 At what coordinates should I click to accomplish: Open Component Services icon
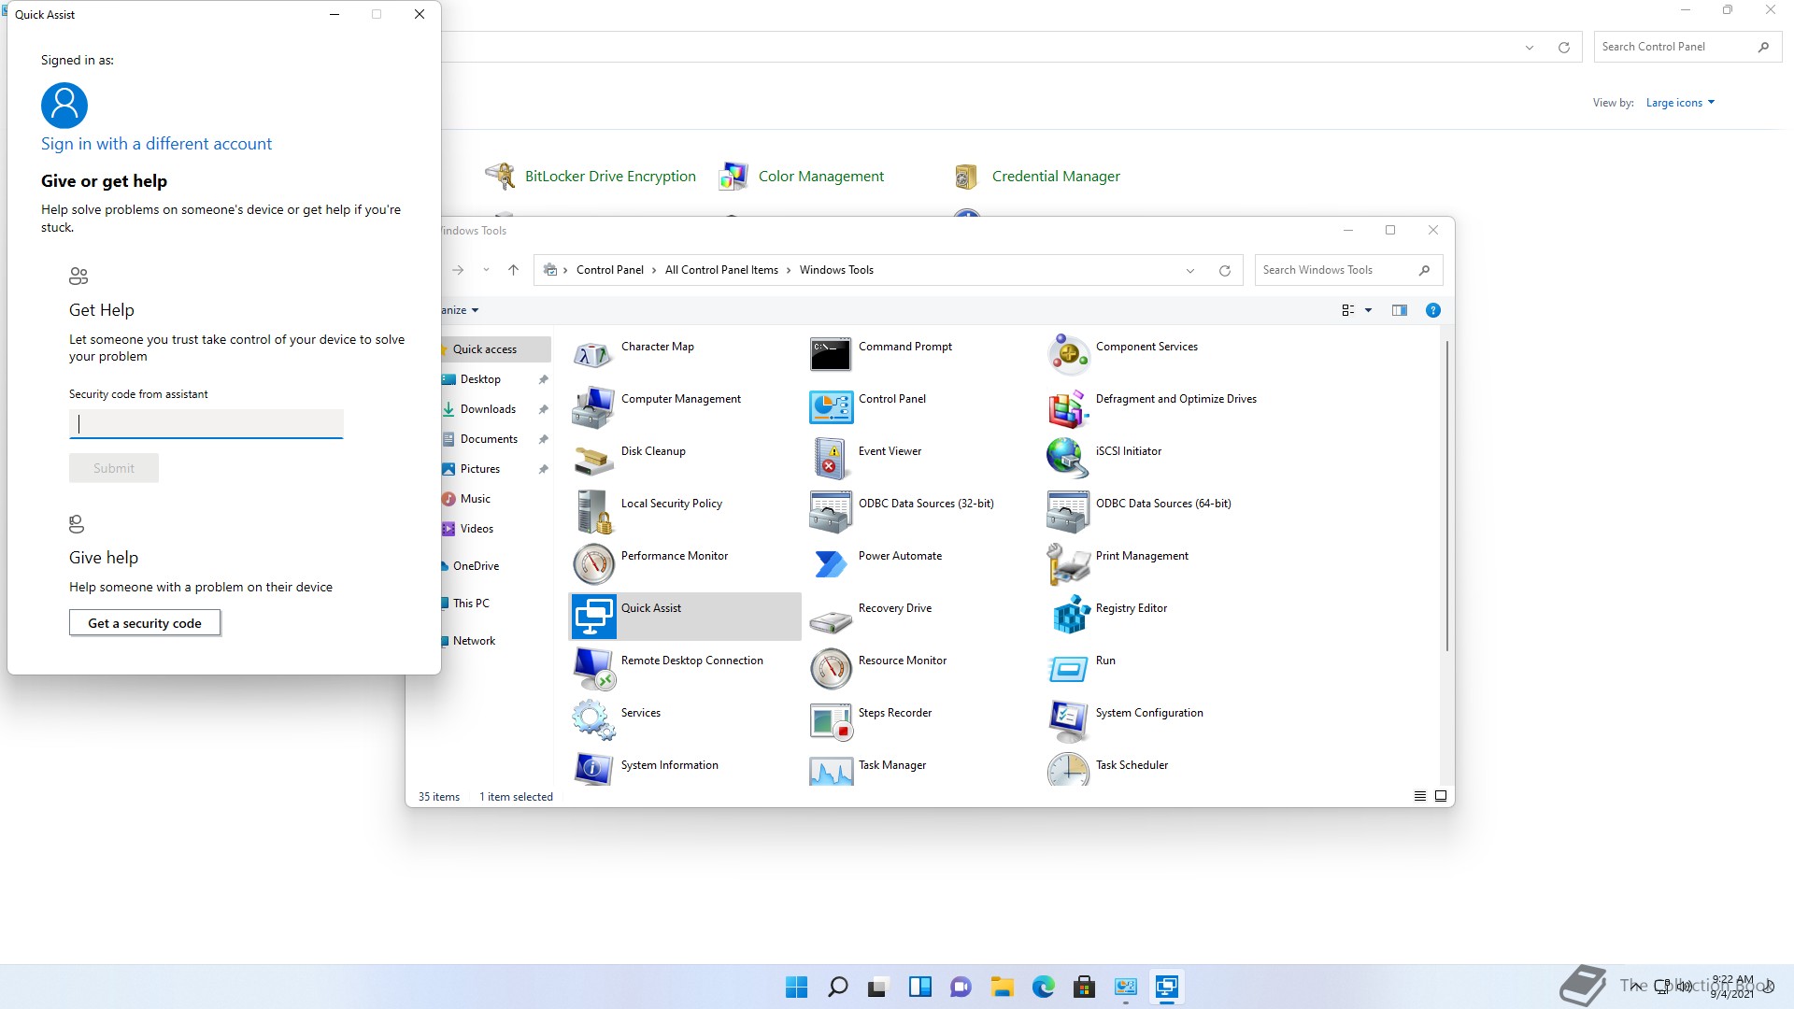pos(1068,355)
